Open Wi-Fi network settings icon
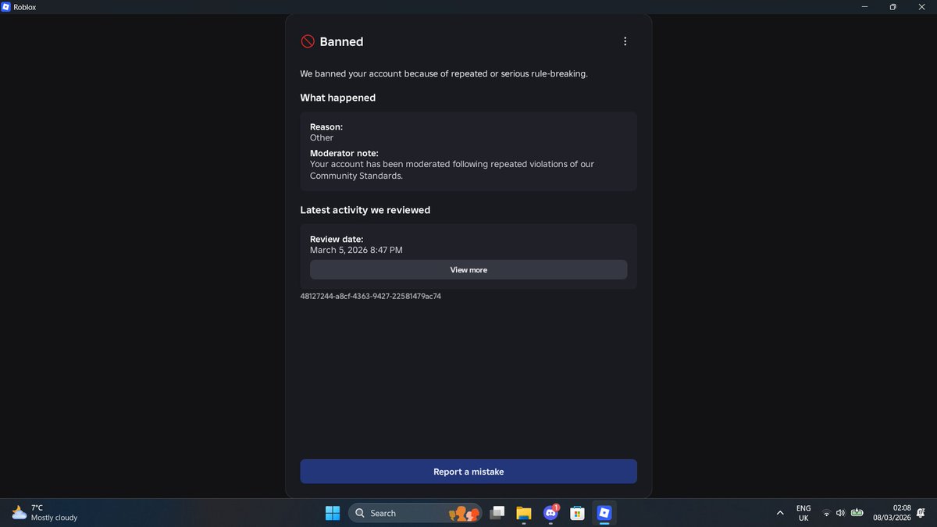This screenshot has width=937, height=527. coord(826,513)
